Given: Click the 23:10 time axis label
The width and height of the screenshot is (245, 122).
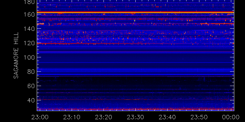Looking at the screenshot, I should pos(72,117).
